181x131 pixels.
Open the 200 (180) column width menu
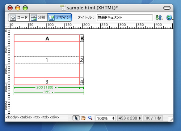coord(47,87)
